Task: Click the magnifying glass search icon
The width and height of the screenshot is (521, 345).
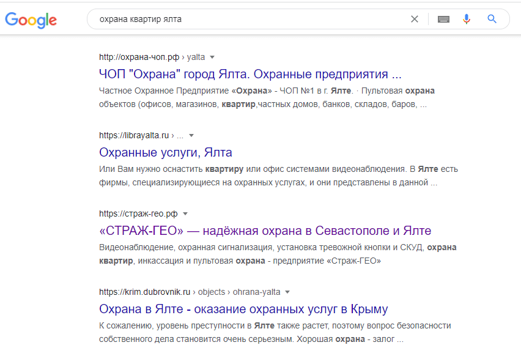Action: [492, 19]
